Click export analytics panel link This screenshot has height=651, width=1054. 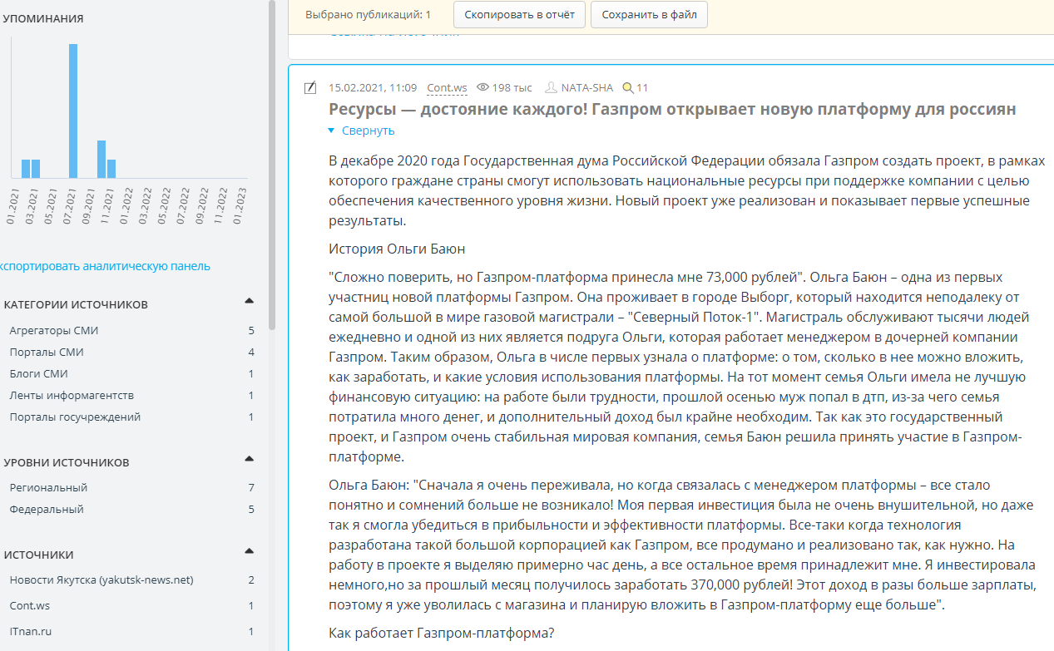coord(103,266)
